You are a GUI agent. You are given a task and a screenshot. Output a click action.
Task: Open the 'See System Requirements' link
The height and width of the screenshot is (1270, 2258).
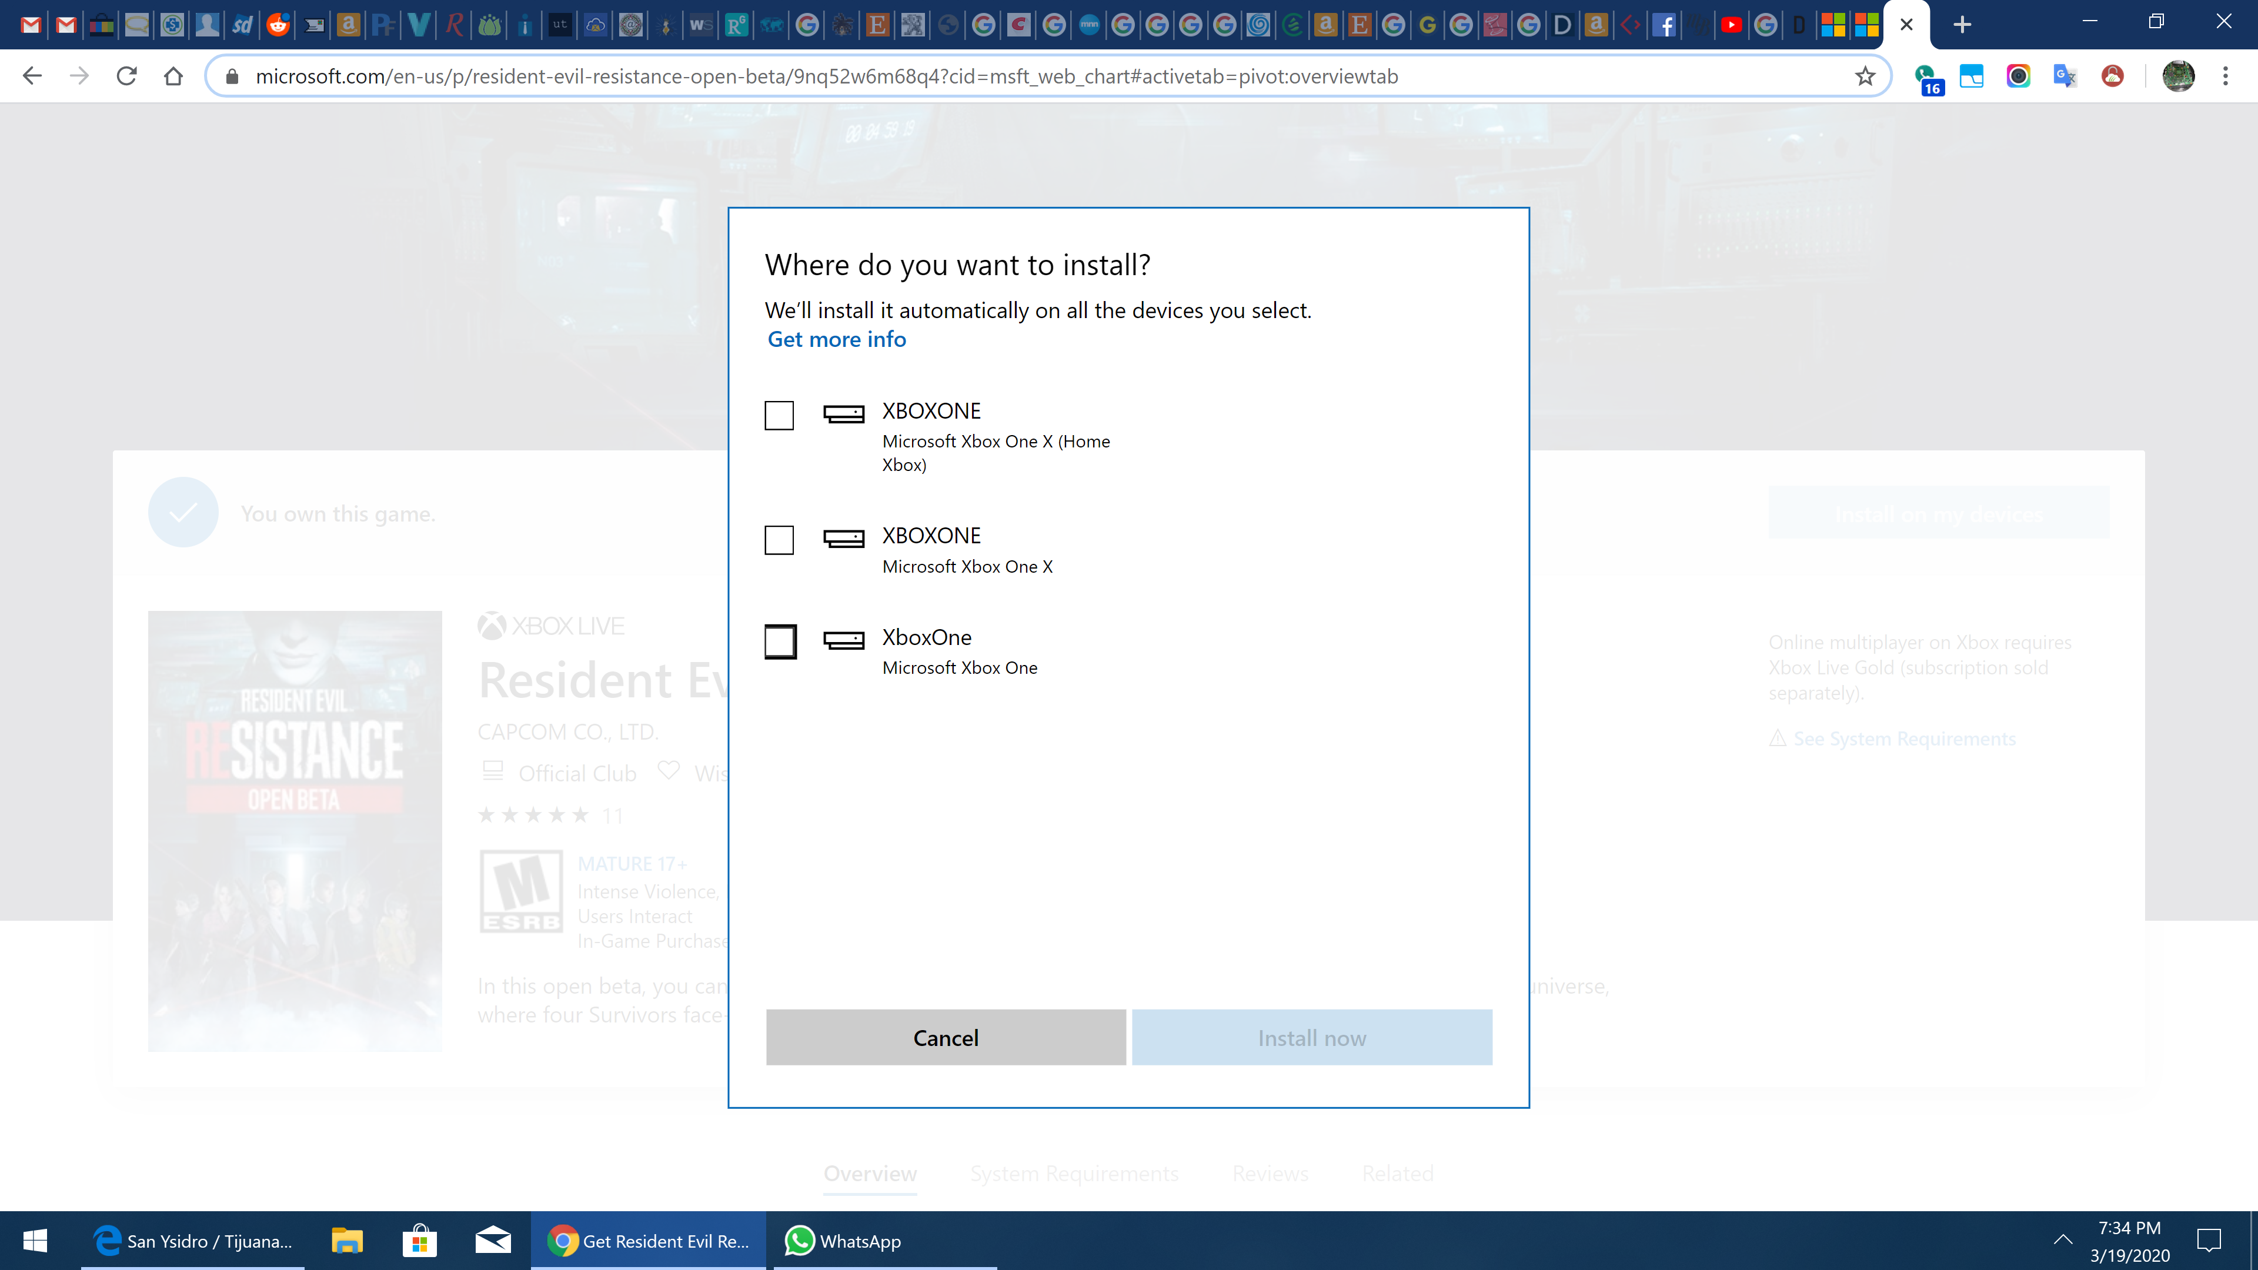click(1904, 739)
